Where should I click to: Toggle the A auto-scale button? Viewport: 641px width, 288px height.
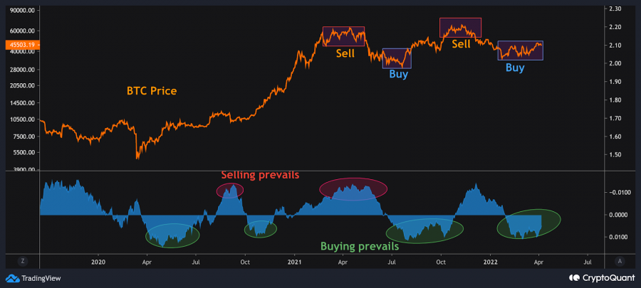(620, 262)
